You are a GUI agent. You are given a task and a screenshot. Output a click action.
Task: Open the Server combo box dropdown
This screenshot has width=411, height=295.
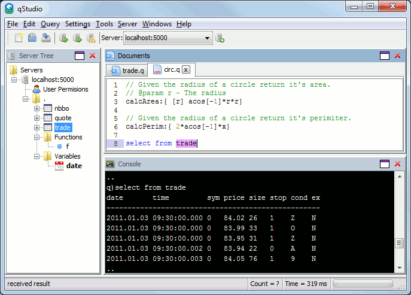pyautogui.click(x=208, y=38)
